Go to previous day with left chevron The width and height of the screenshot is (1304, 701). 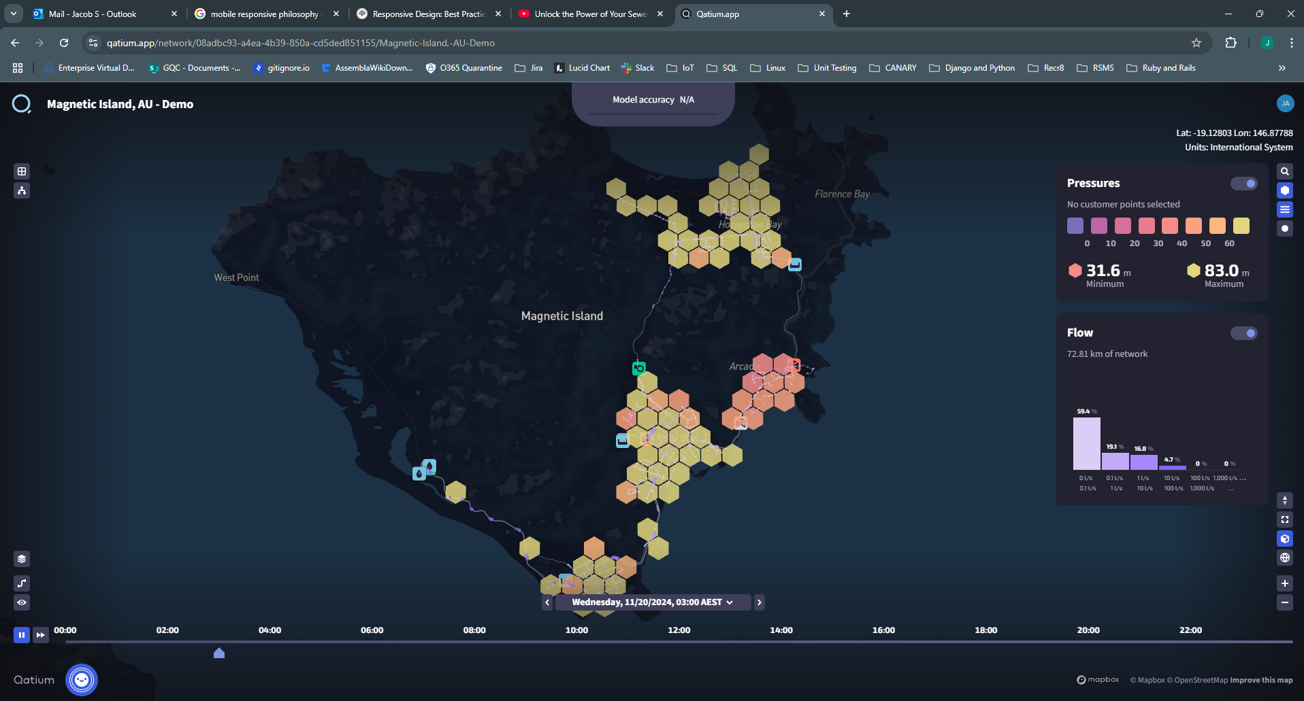[x=547, y=602]
